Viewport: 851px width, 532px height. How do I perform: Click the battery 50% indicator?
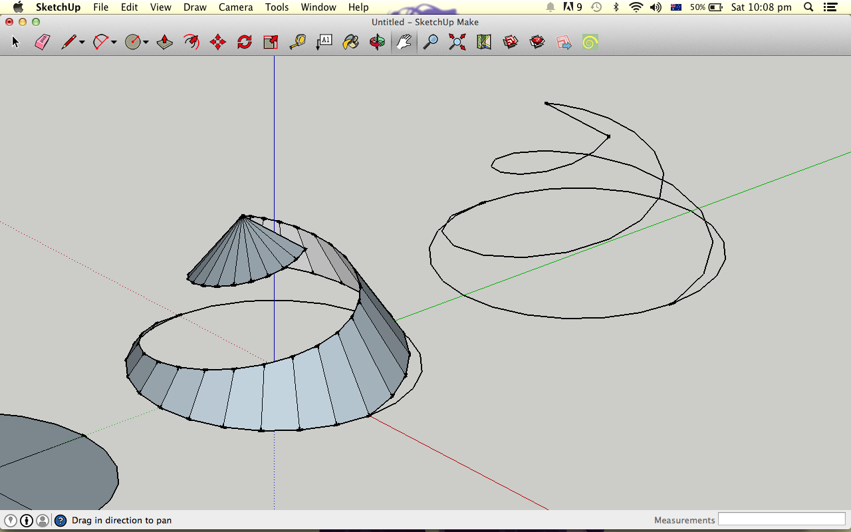point(706,7)
